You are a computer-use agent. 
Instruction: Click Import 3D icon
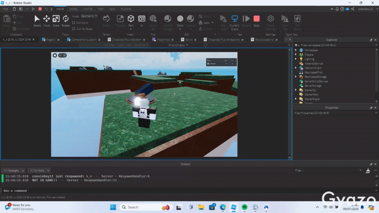[x=153, y=19]
